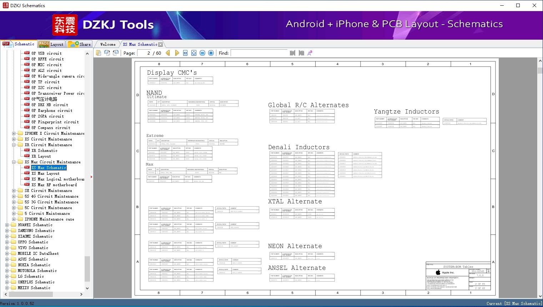
Task: Close the XS Max Schematic tab
Action: pos(160,44)
